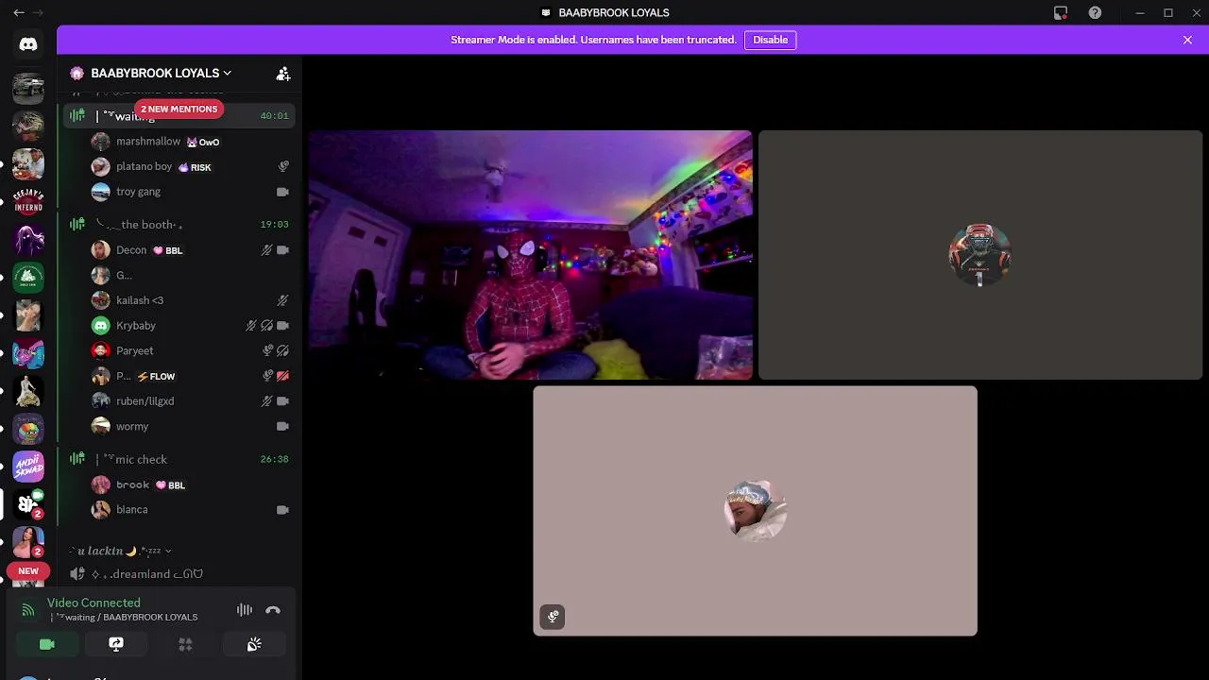The image size is (1209, 680).
Task: Select the active BAABYBROOK server icon with video badge
Action: point(28,504)
